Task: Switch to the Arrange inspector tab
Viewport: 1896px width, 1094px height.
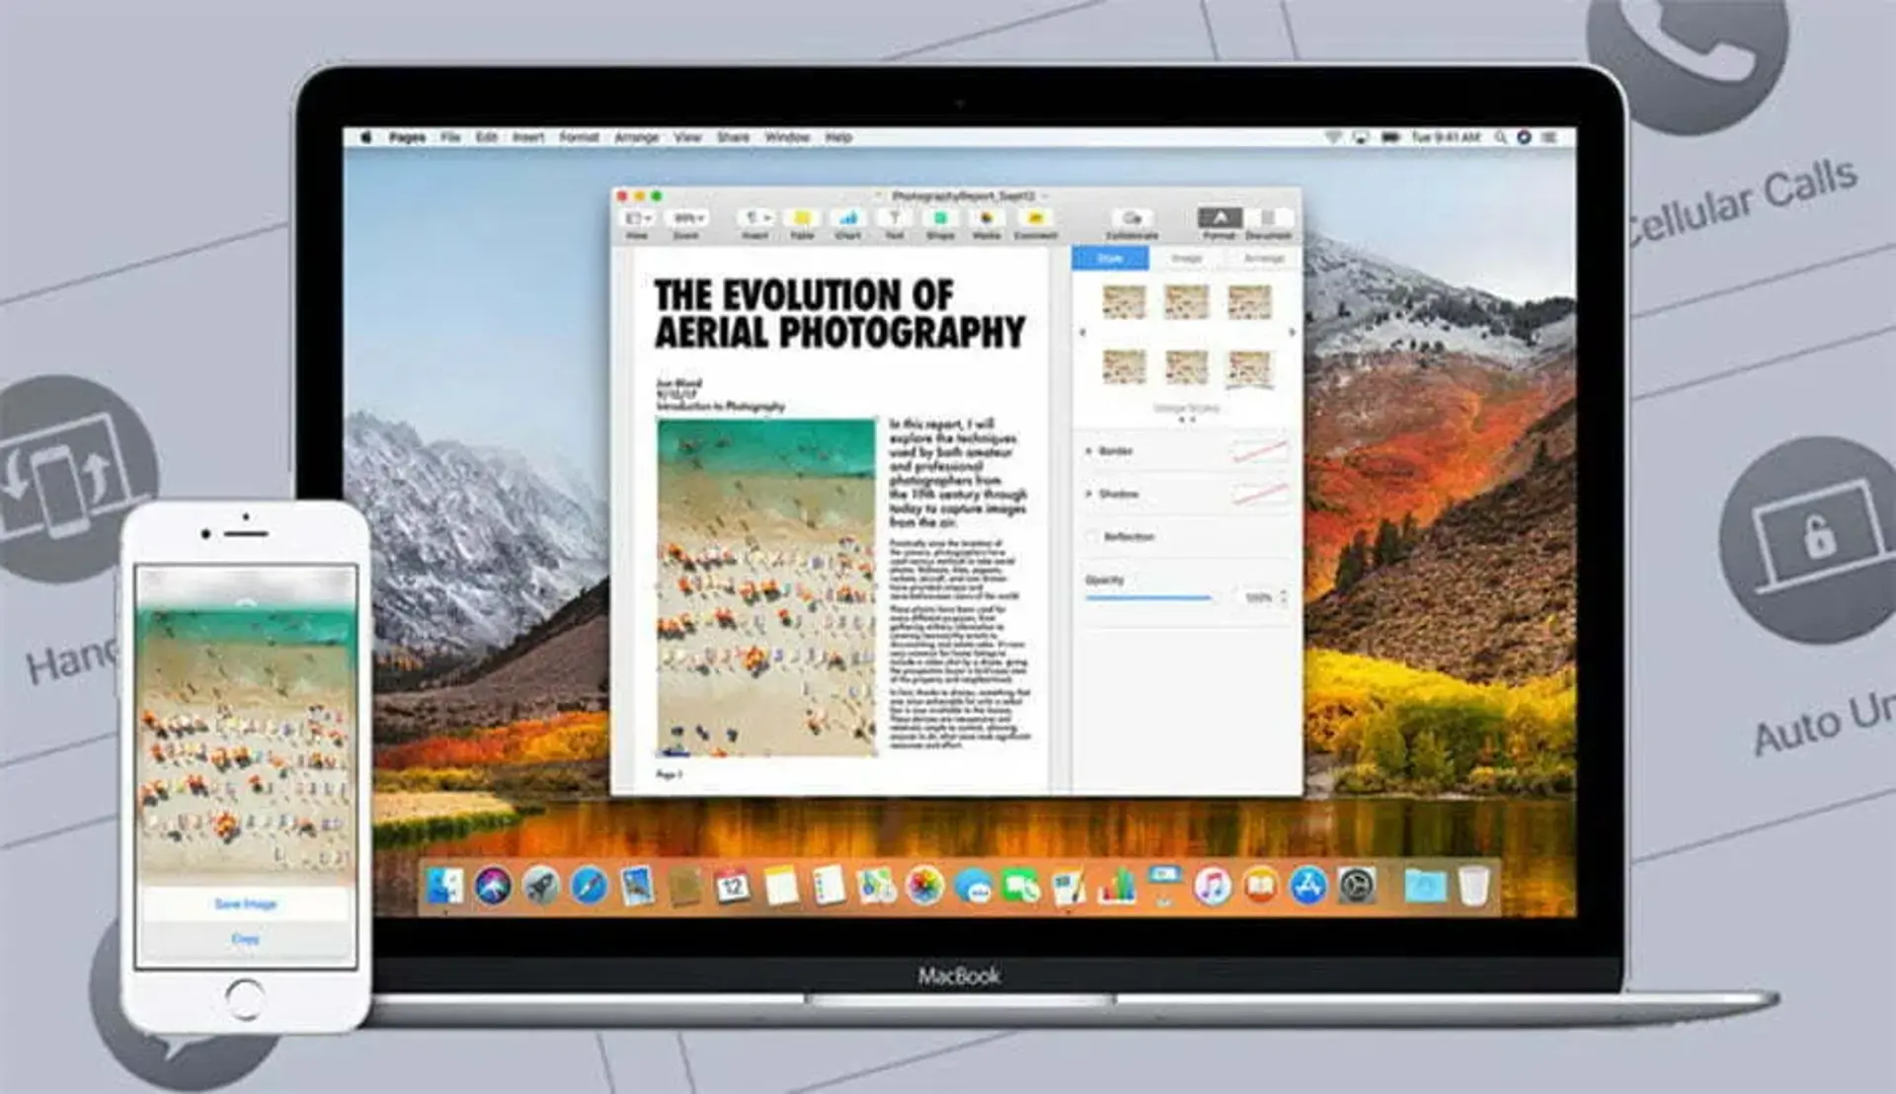Action: pyautogui.click(x=1263, y=259)
